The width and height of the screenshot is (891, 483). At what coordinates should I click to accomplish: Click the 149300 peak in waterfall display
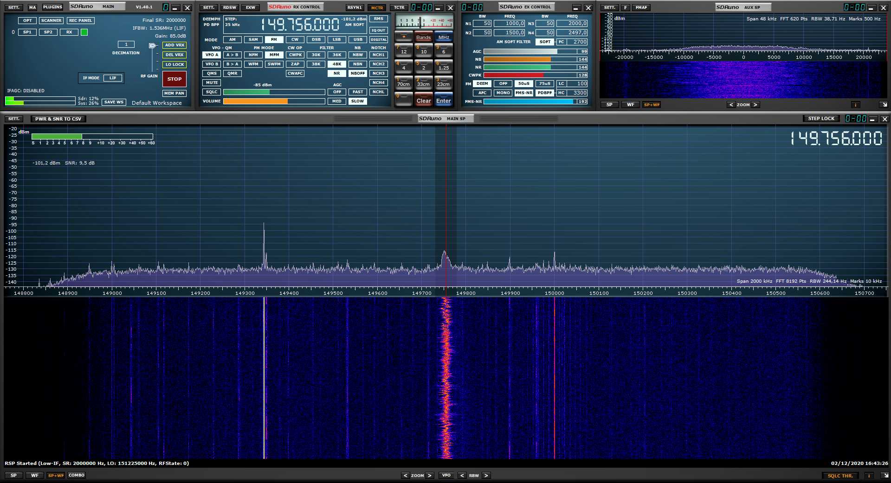(x=264, y=378)
